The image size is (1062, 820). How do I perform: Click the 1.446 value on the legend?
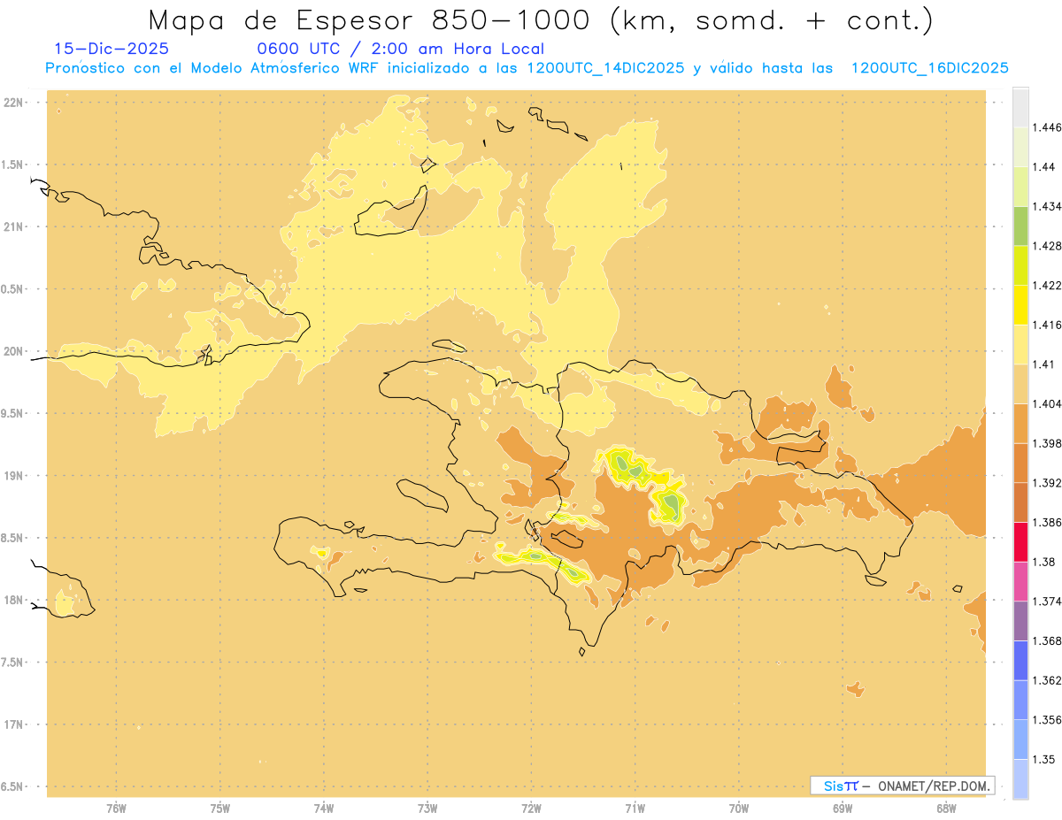[1047, 127]
